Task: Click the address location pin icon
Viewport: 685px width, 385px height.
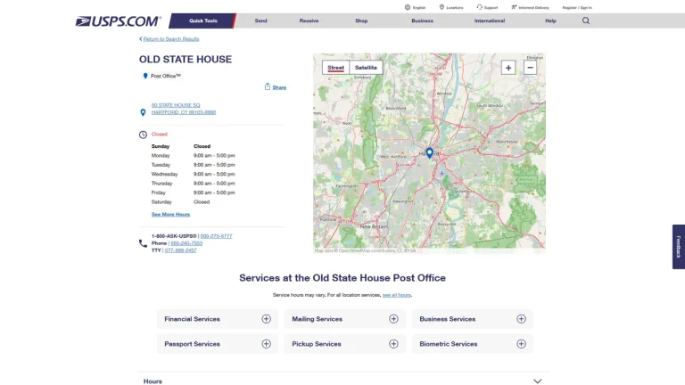Action: click(143, 112)
